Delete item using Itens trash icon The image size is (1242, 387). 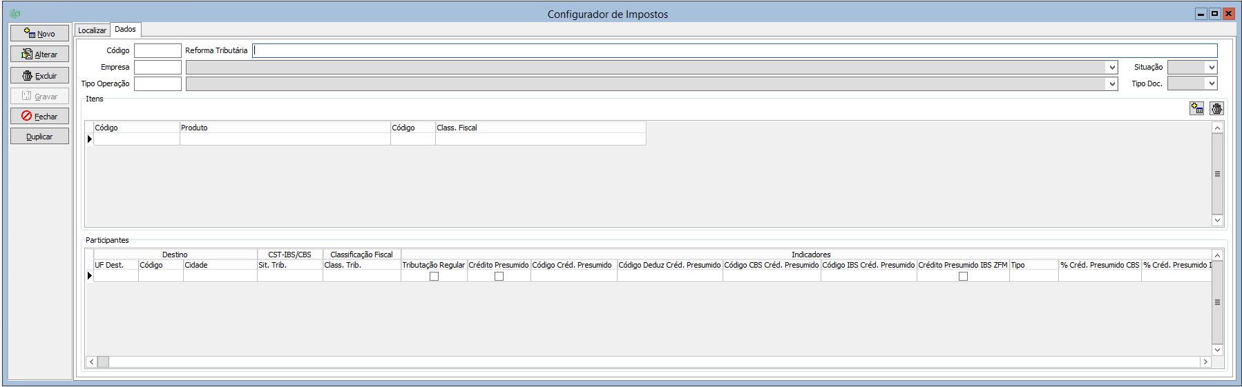[1216, 108]
